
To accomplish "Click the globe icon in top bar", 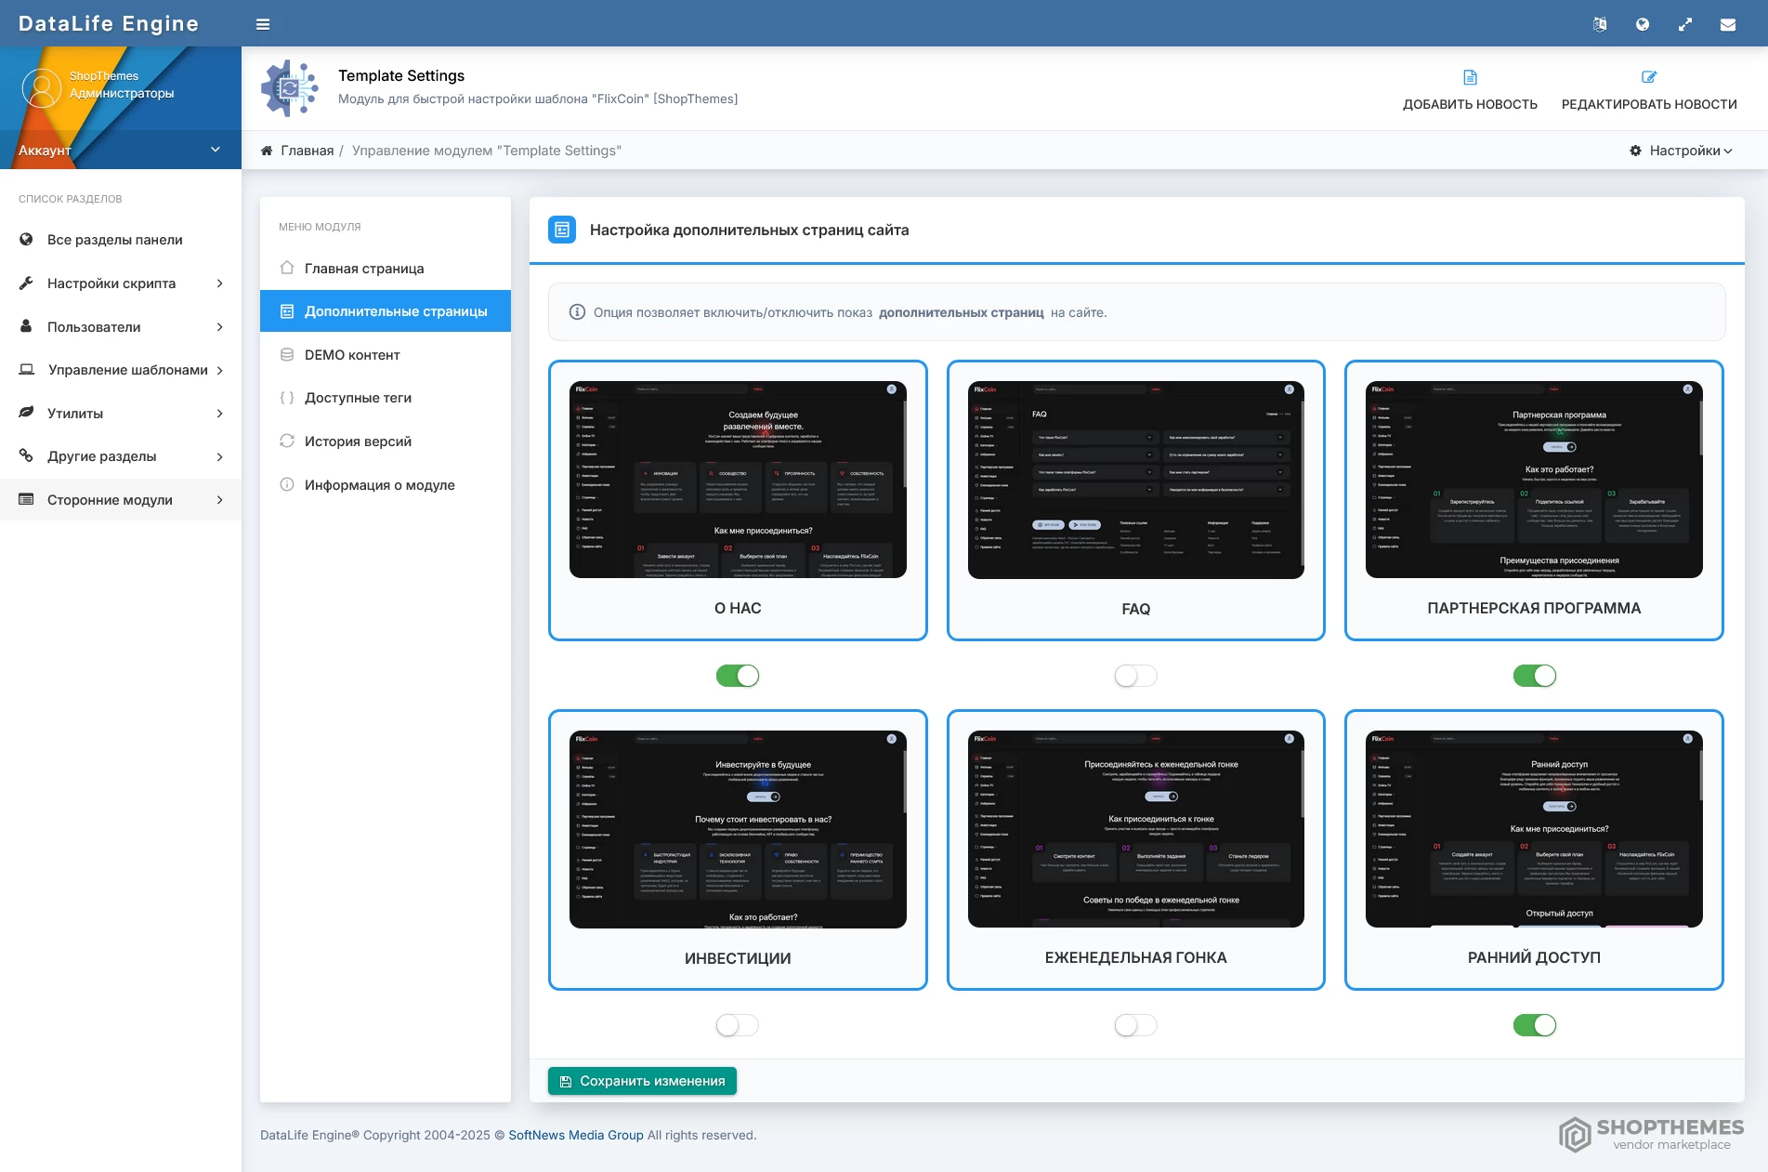I will [1642, 24].
